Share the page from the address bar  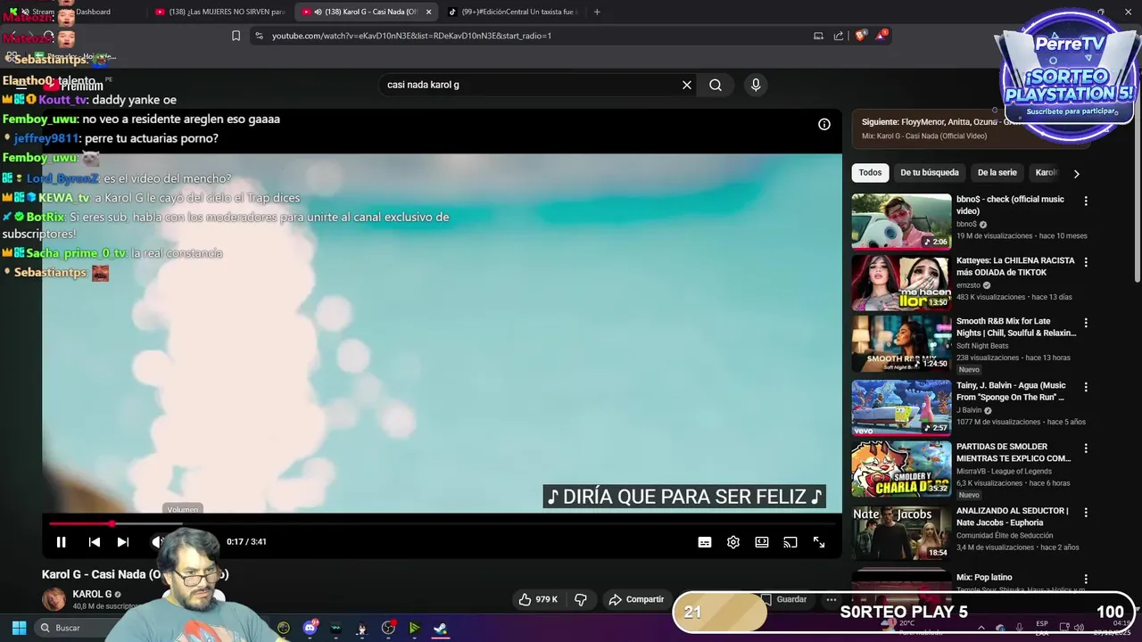(839, 36)
